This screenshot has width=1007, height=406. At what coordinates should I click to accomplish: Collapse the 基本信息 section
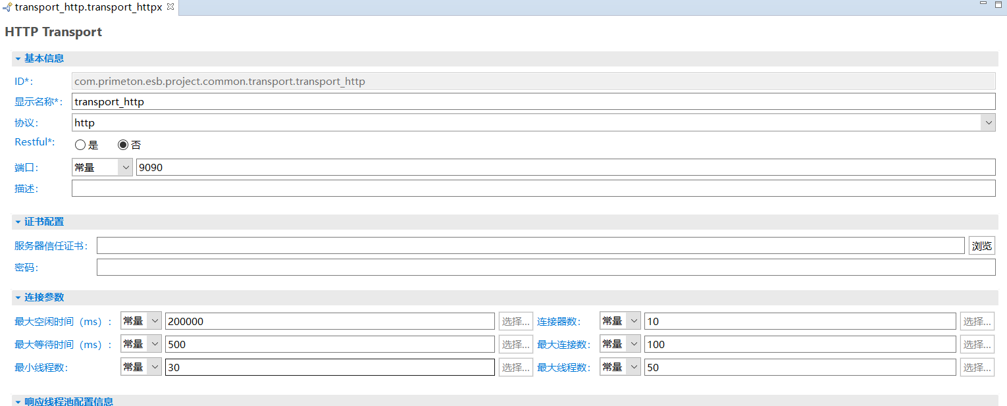pyautogui.click(x=18, y=59)
